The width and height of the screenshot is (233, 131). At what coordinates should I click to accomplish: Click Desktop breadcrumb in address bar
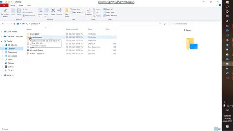[34, 24]
